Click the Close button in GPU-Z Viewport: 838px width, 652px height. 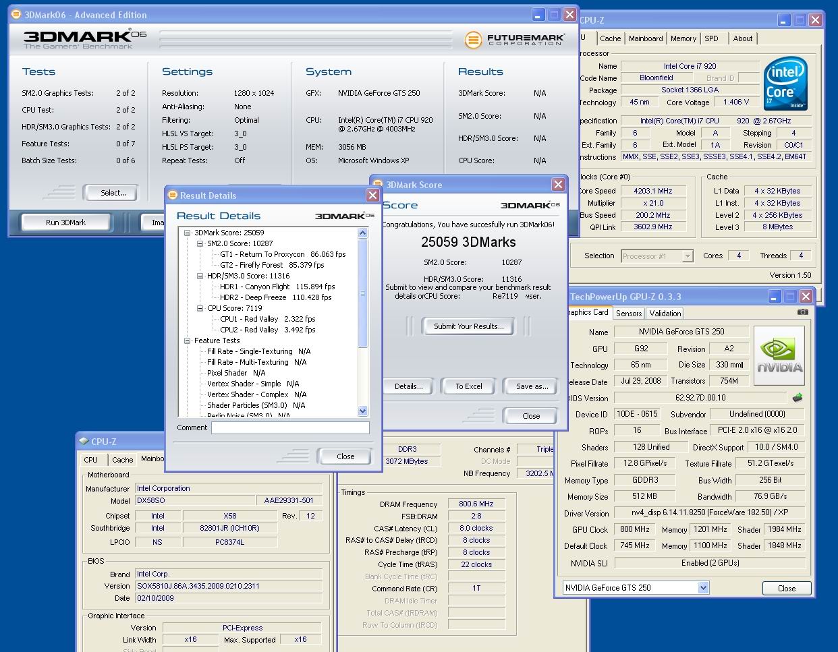tap(787, 588)
